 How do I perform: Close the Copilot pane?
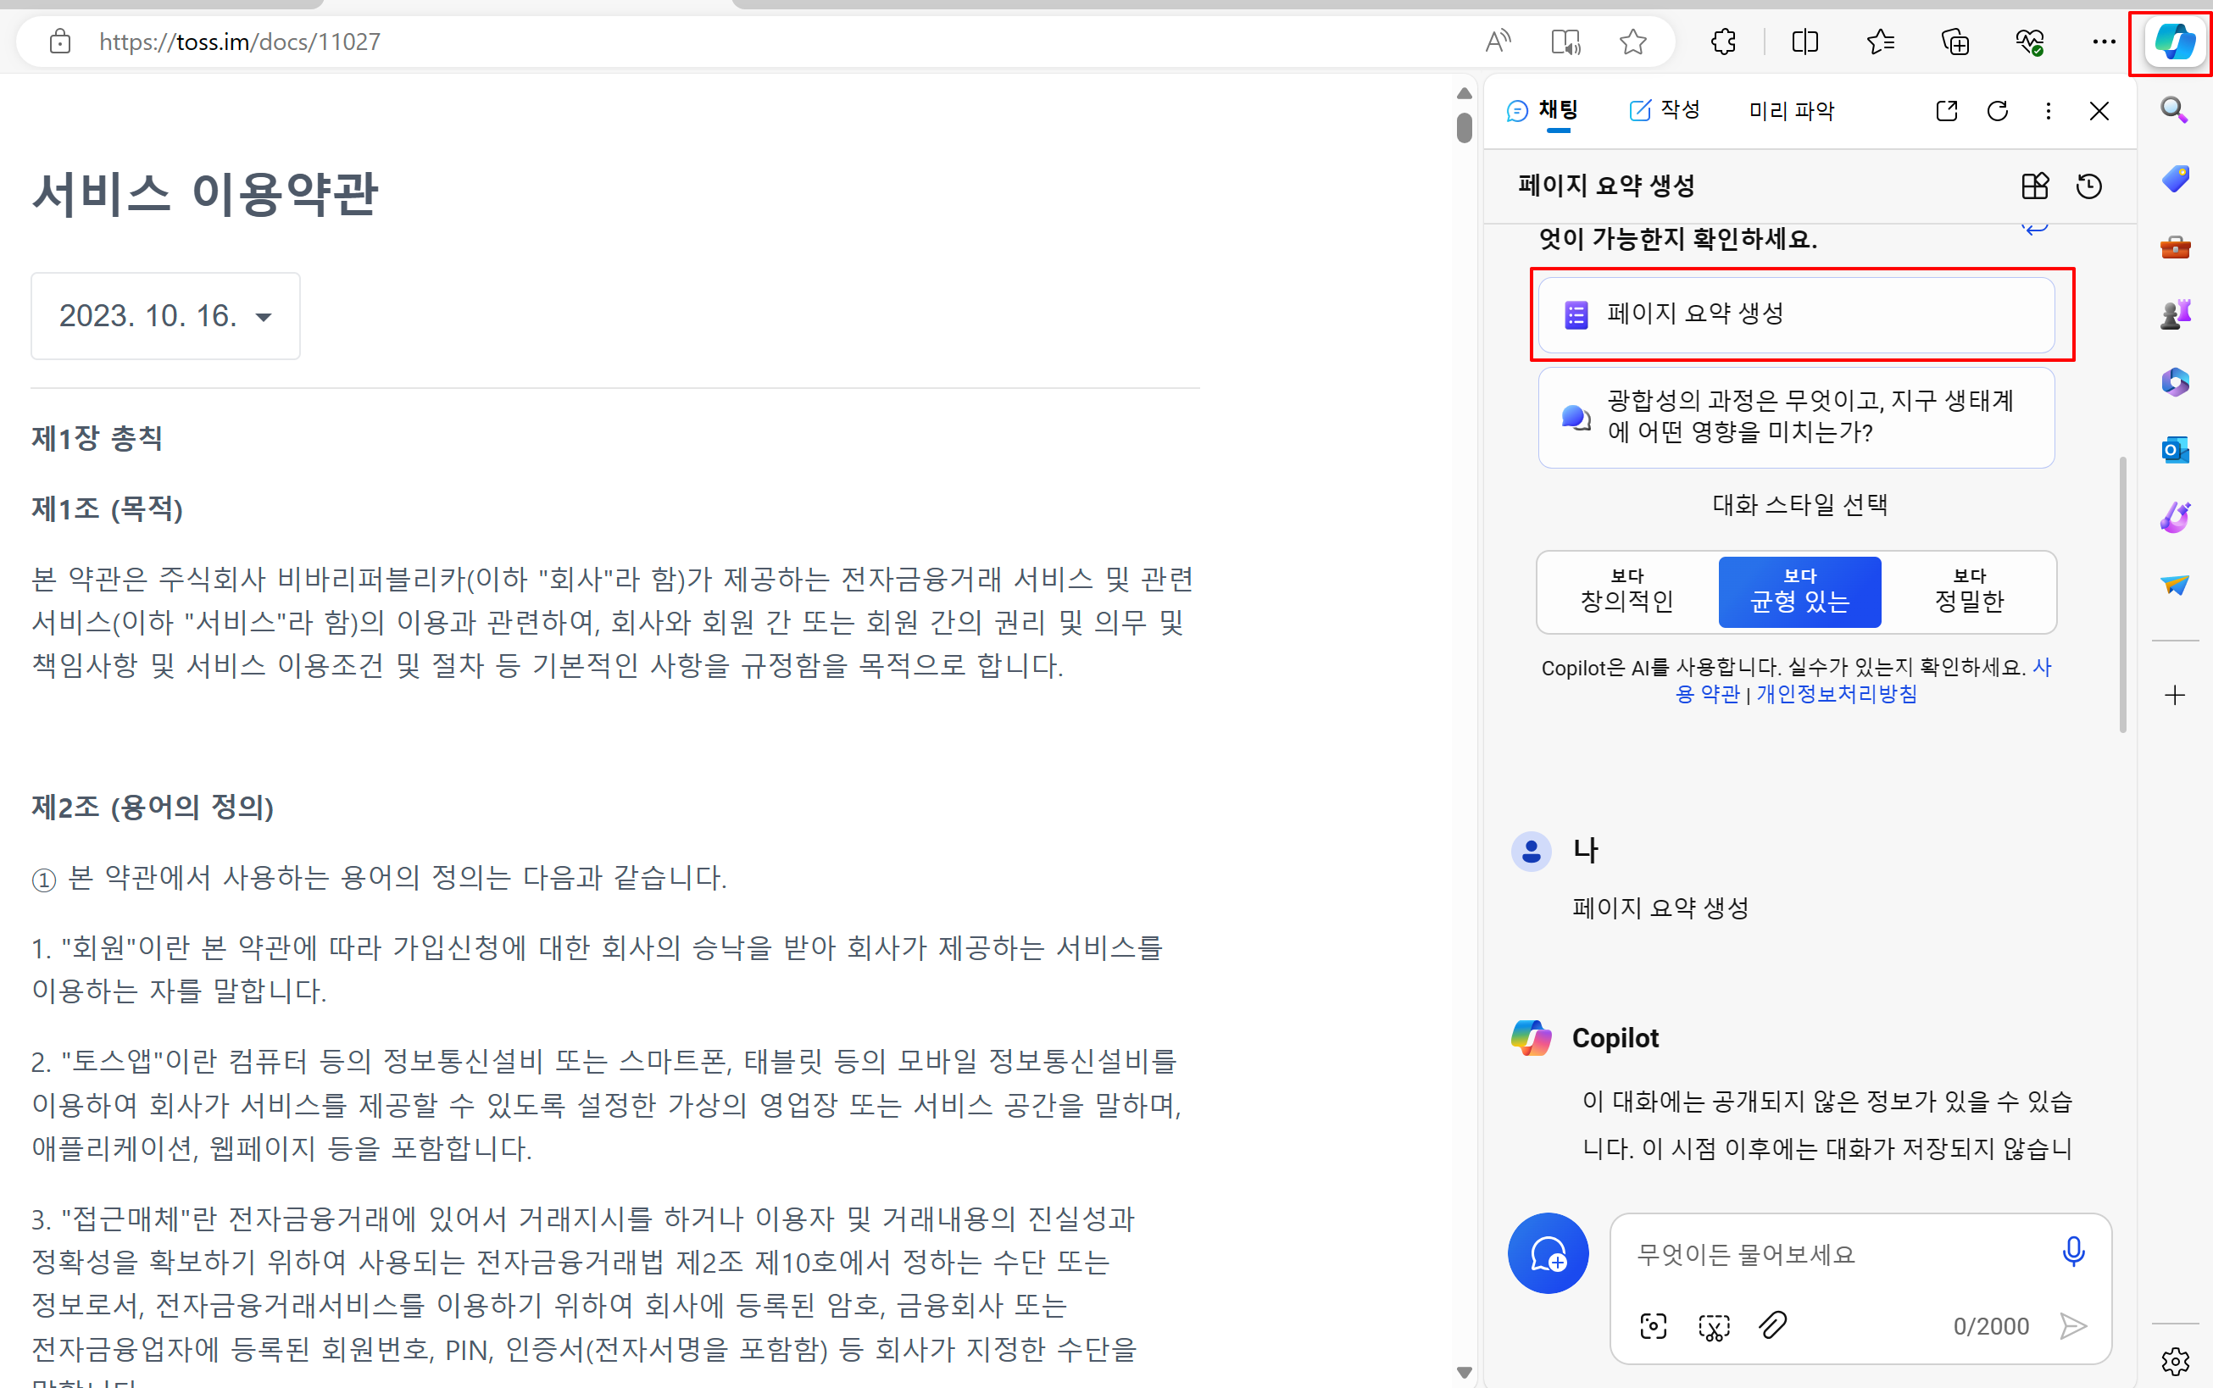pyautogui.click(x=2099, y=111)
